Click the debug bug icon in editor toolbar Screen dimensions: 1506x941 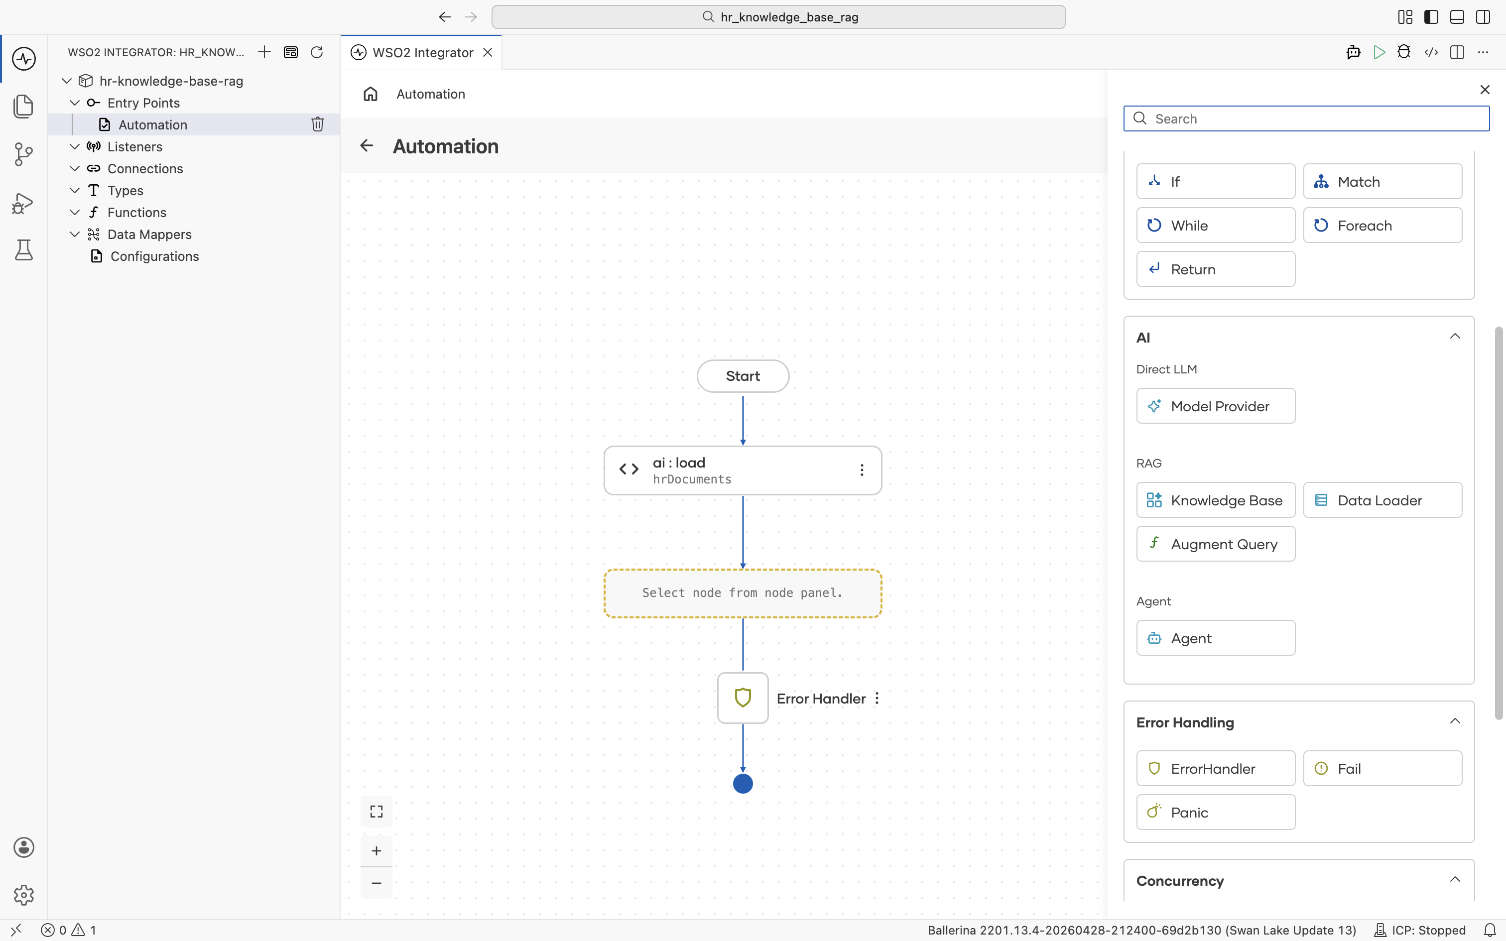click(x=1404, y=52)
